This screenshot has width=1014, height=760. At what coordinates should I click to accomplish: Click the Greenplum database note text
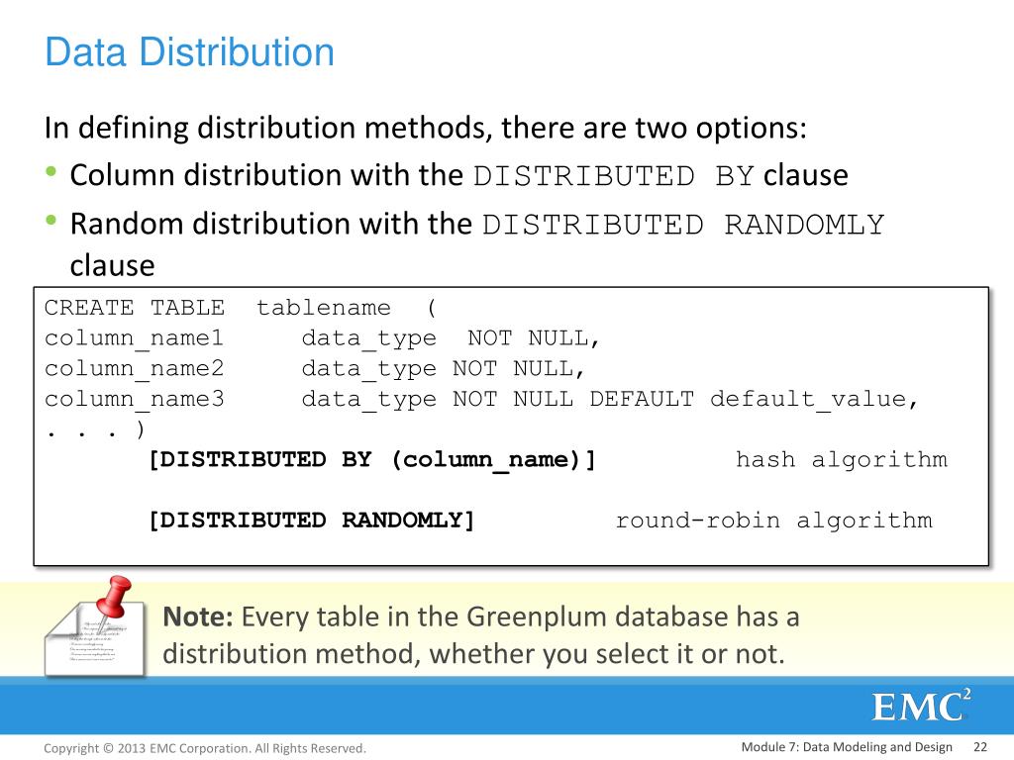tap(481, 635)
